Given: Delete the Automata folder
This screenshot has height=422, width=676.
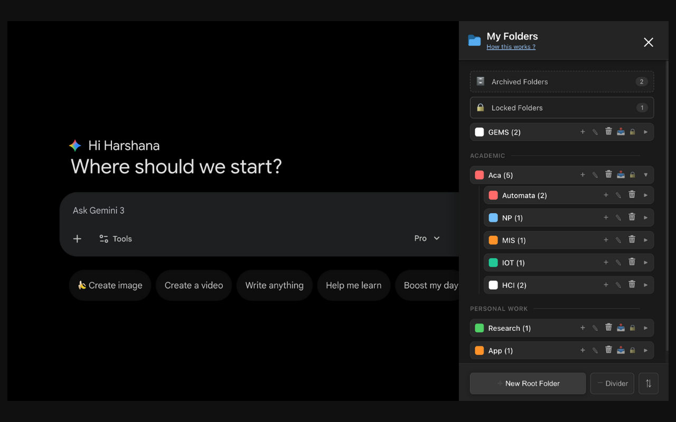Looking at the screenshot, I should [632, 195].
